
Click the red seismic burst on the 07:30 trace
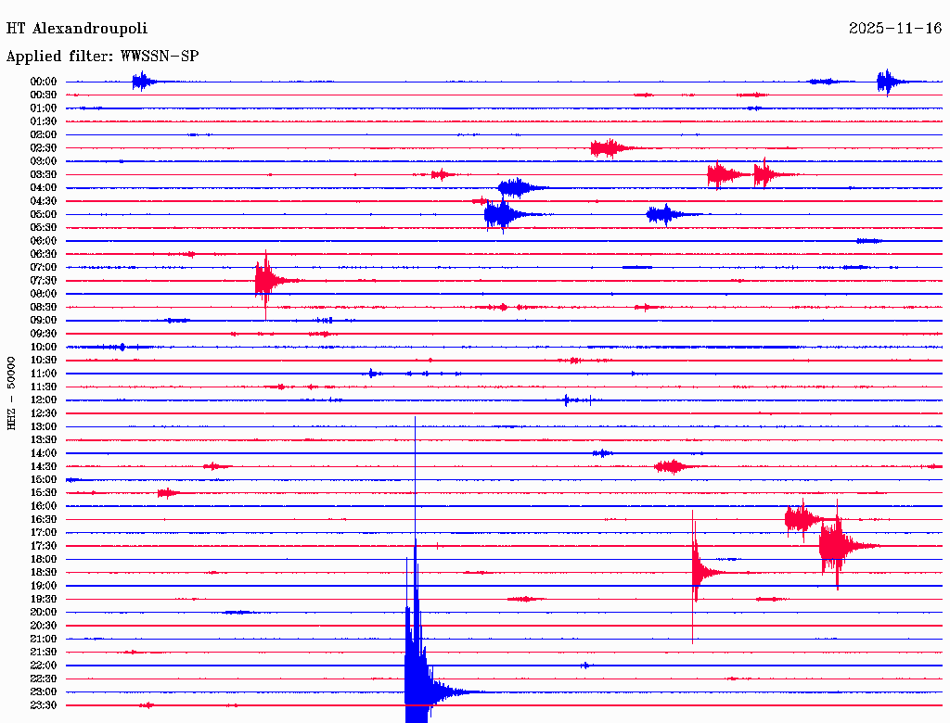pos(266,281)
